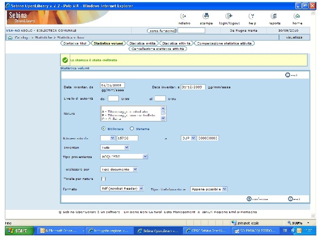Click the Data inventario a field

tap(193, 87)
